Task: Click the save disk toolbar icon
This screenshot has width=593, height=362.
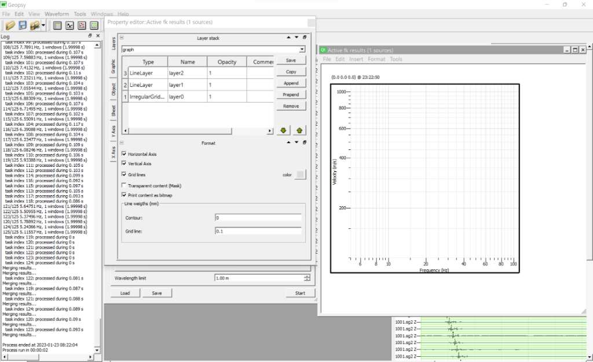Action: click(23, 25)
